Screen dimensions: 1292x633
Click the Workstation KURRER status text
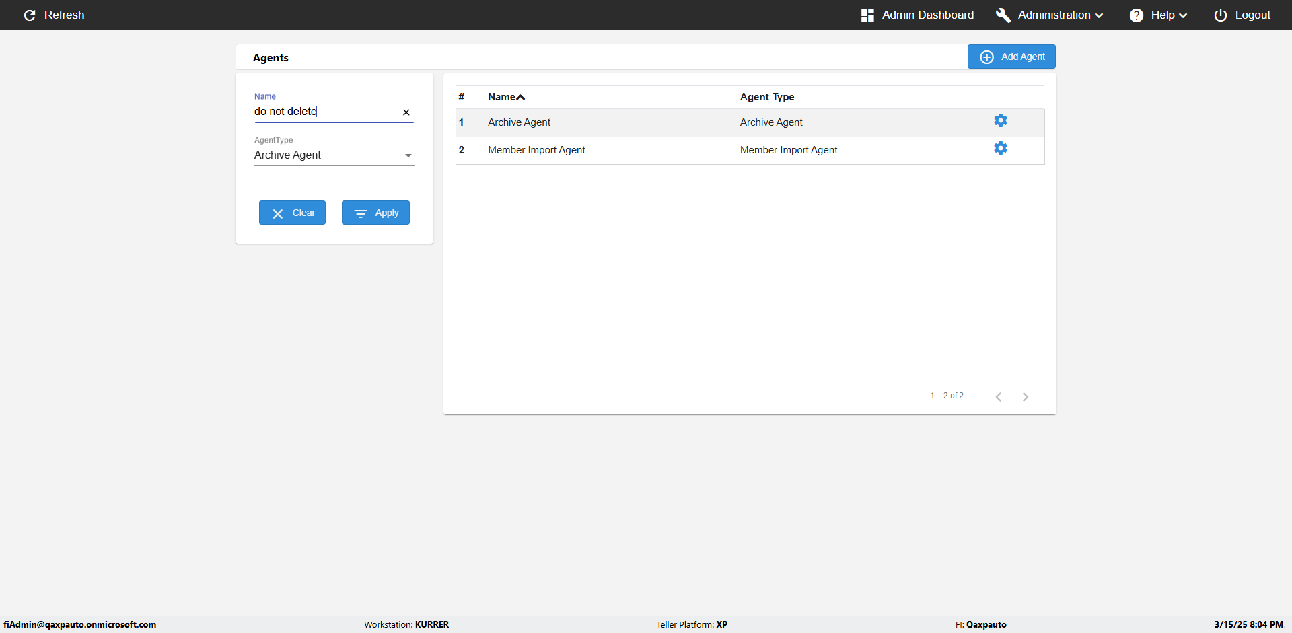406,624
